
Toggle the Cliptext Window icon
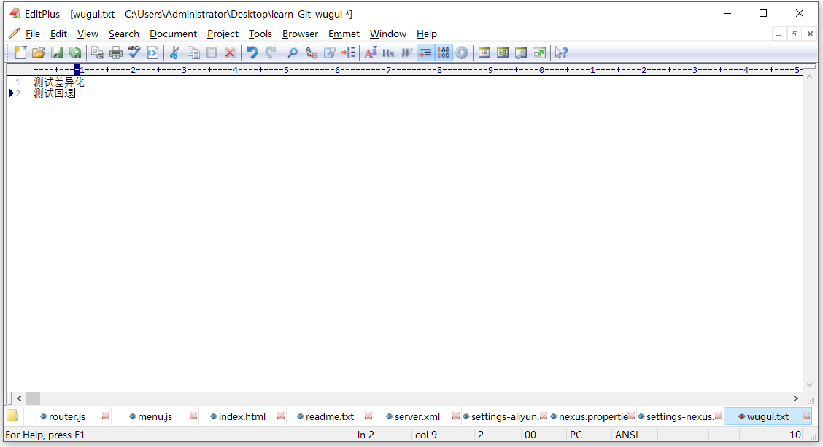coord(503,53)
